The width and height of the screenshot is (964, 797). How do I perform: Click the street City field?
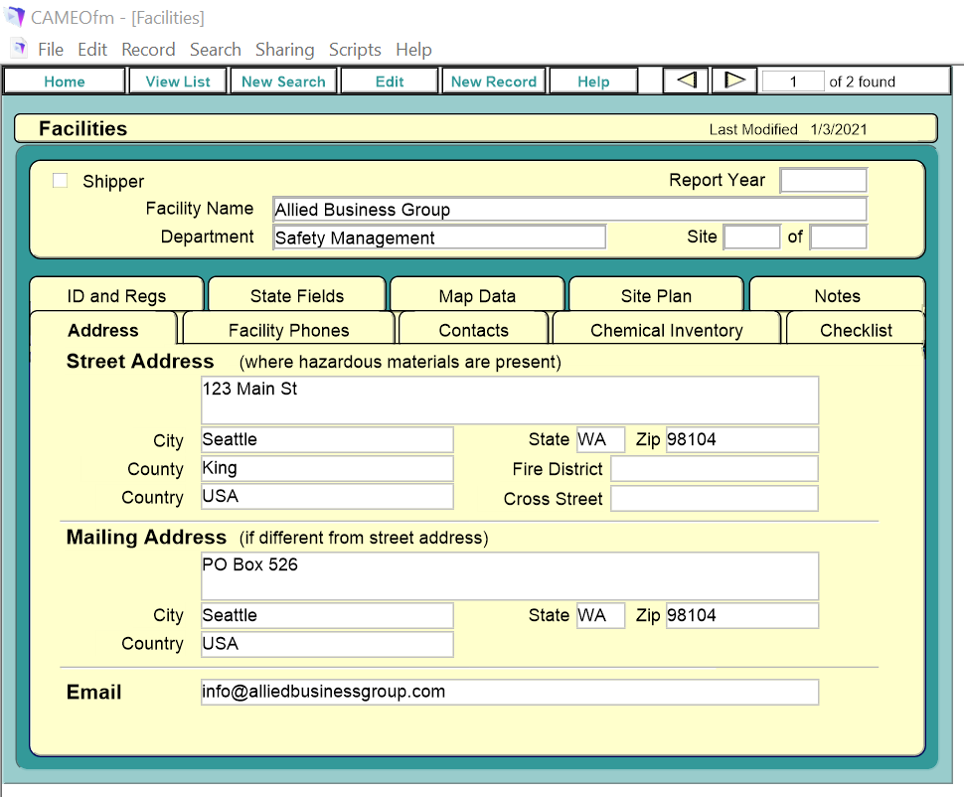pos(327,439)
